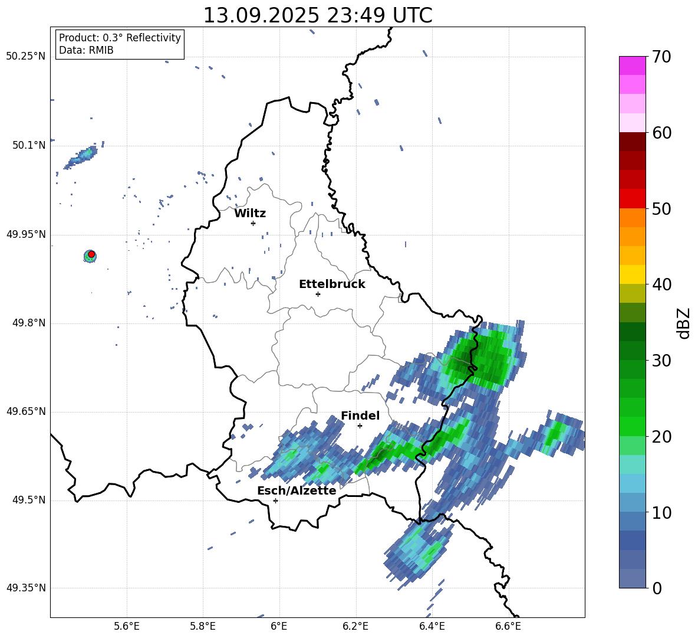Viewport: 698px width, 638px height.
Task: Click the yellow band just above 40 dBZ
Action: (x=632, y=274)
